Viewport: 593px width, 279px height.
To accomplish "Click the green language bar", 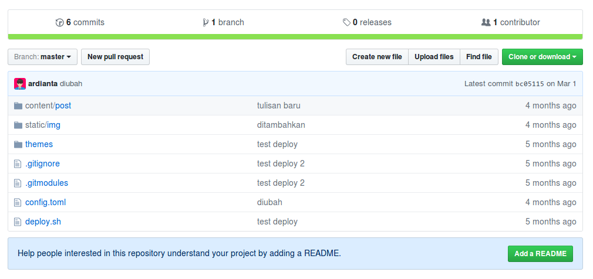I will click(x=295, y=36).
